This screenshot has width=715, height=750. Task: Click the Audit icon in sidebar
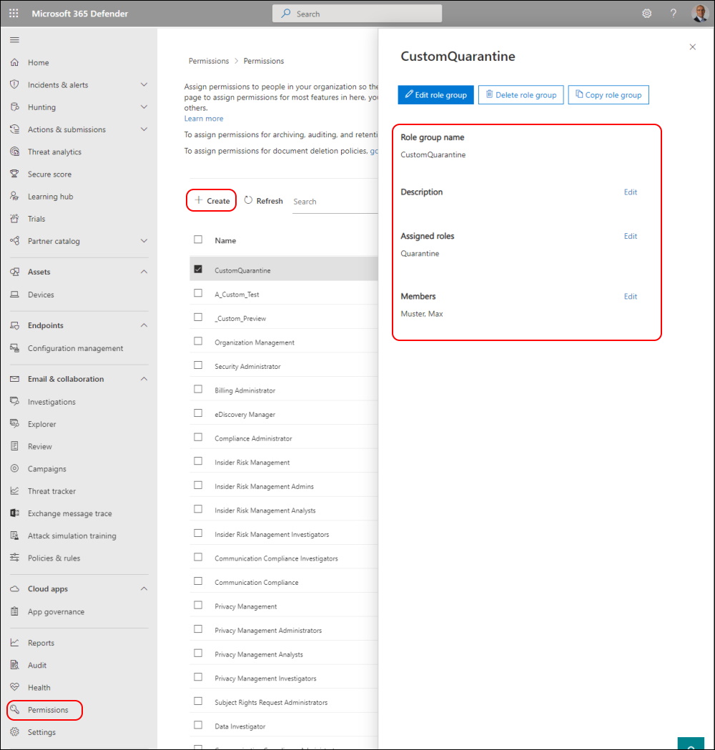coord(15,665)
